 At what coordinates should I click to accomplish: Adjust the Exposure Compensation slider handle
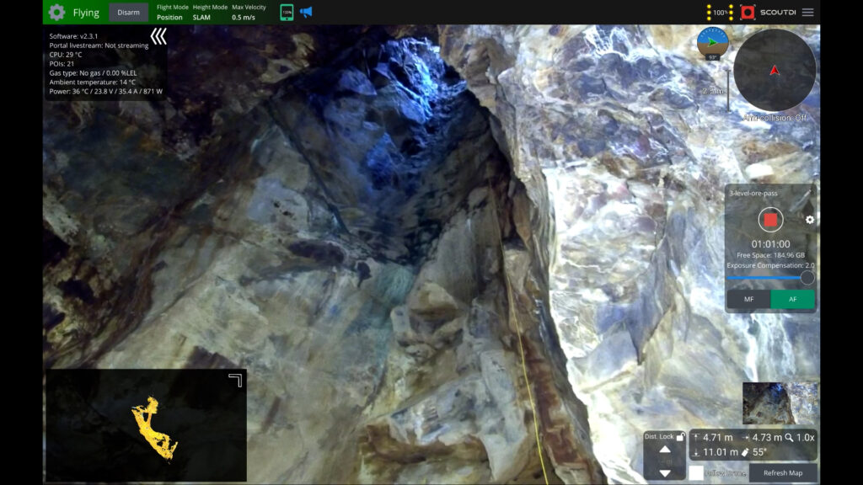(807, 278)
